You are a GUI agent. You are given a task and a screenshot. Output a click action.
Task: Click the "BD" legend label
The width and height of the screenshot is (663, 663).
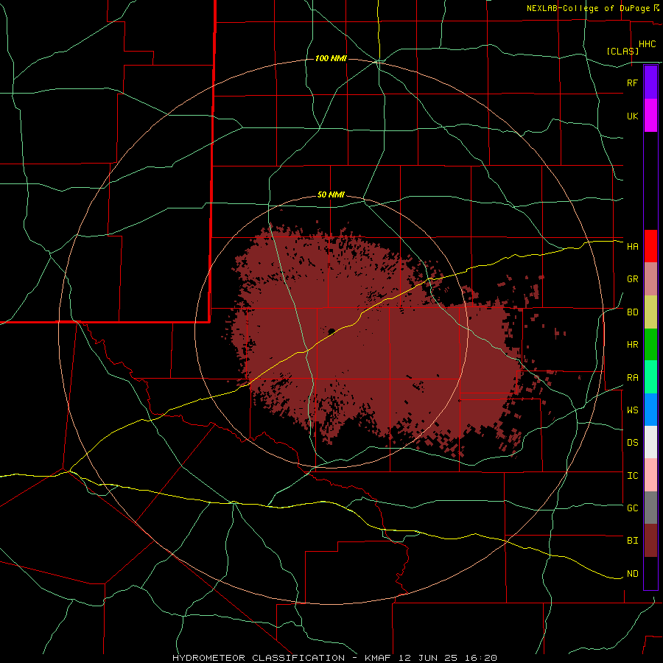coord(632,312)
